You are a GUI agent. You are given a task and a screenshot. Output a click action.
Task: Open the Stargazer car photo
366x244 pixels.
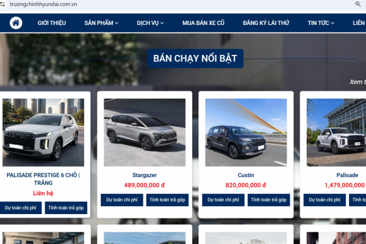tap(145, 132)
